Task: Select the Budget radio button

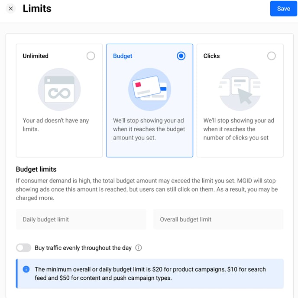Action: (x=181, y=56)
